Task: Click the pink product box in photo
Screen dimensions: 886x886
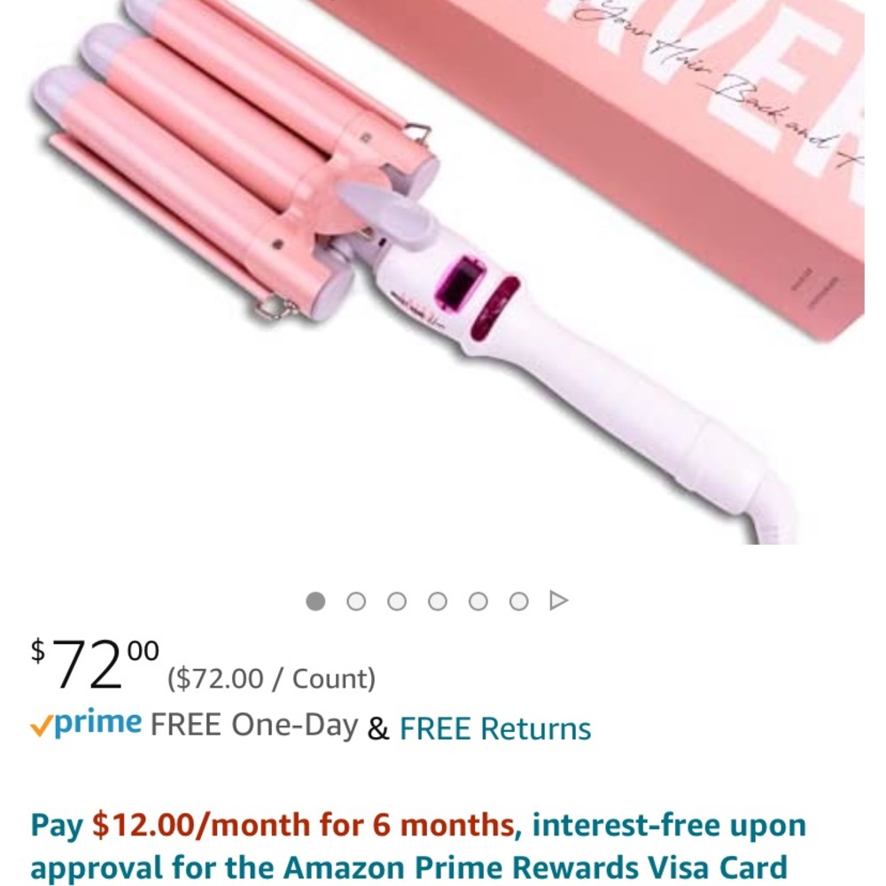Action: pos(649,141)
